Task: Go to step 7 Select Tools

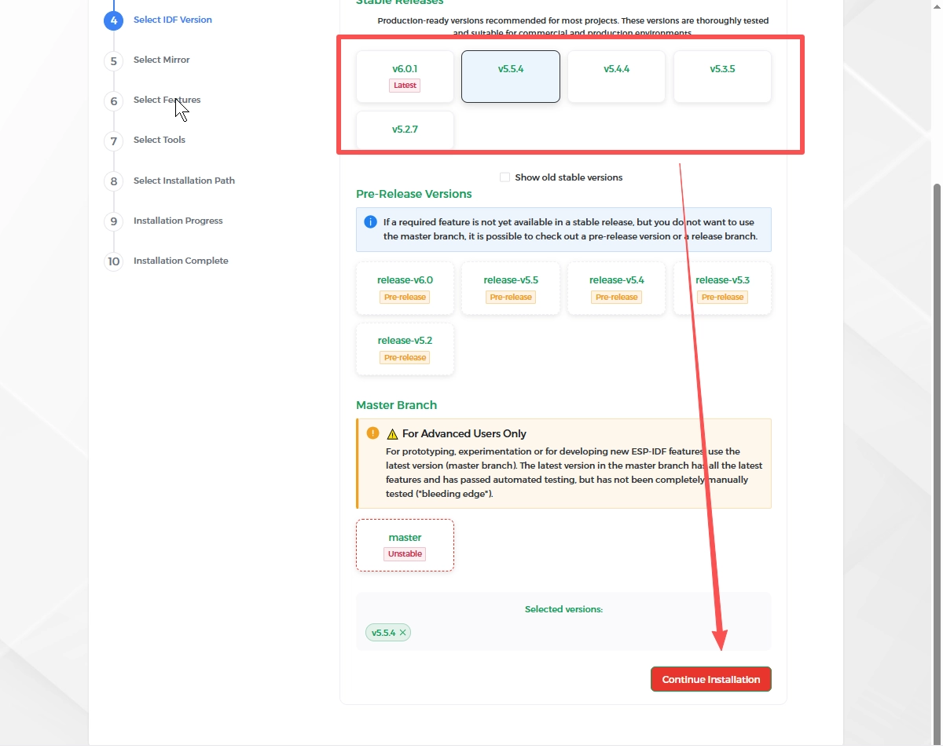Action: pyautogui.click(x=145, y=141)
